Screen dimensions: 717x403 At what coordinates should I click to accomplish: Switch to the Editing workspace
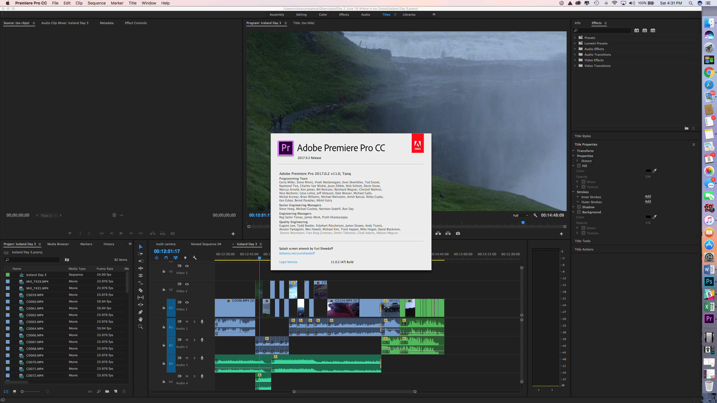(301, 15)
